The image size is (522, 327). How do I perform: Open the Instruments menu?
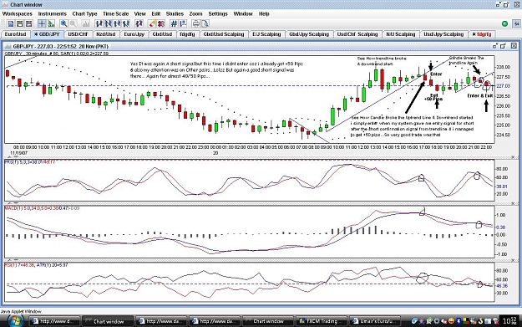click(53, 13)
